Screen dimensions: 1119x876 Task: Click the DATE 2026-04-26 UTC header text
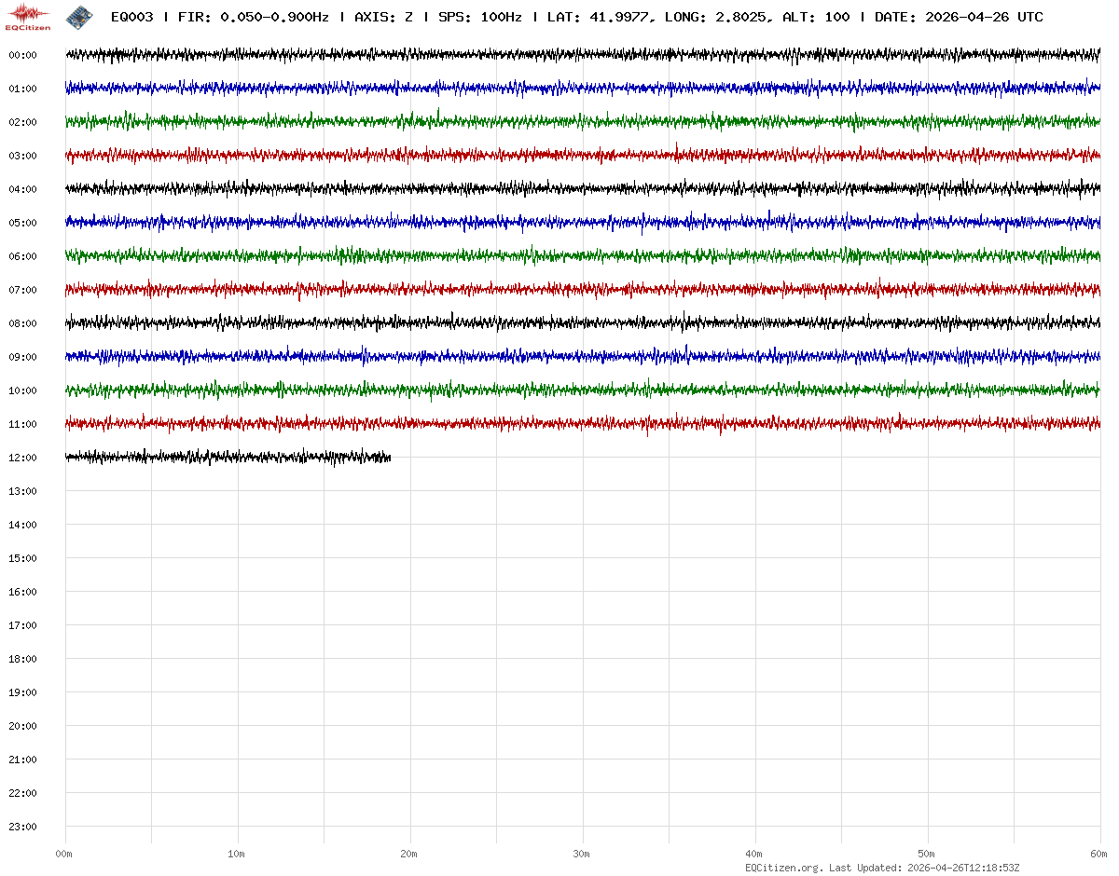click(959, 17)
